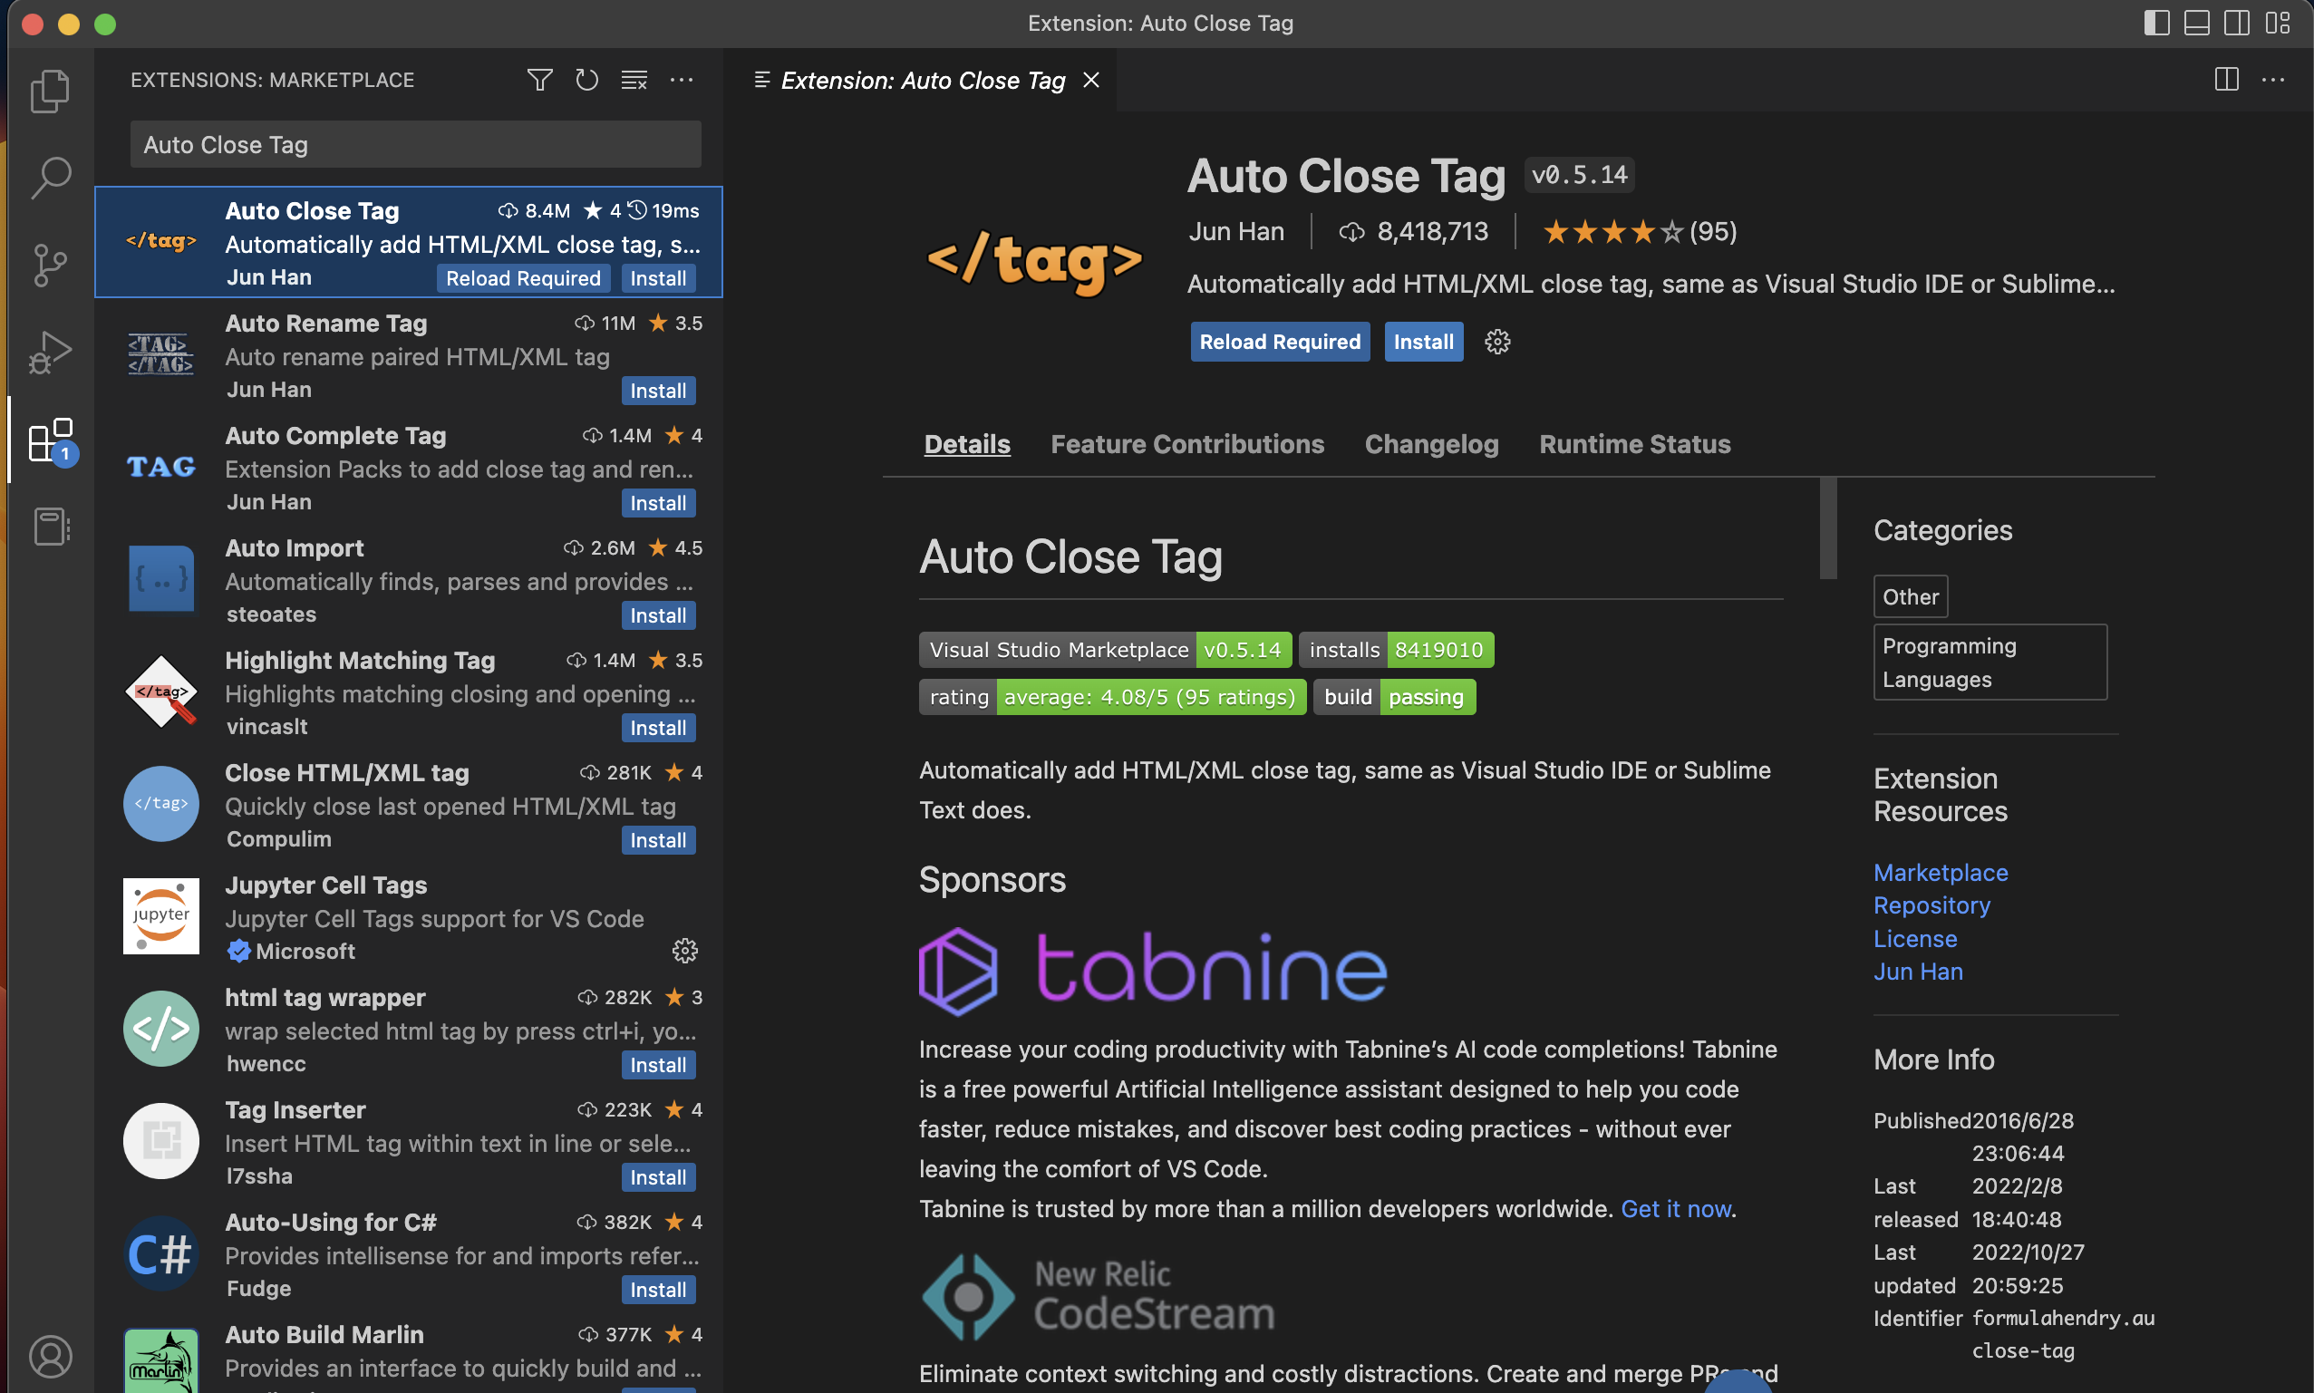
Task: Click Install button in extension header
Action: pyautogui.click(x=1423, y=342)
